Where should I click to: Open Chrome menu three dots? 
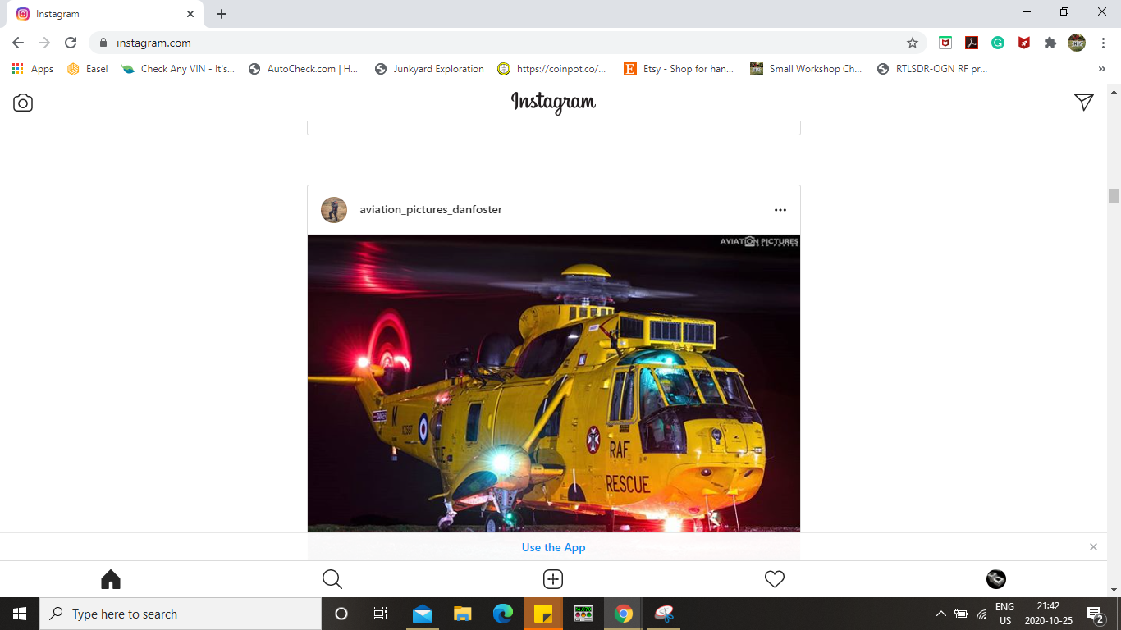click(1102, 43)
